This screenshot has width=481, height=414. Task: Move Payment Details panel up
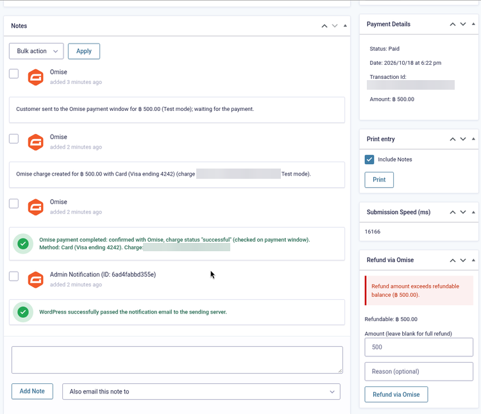pos(453,24)
